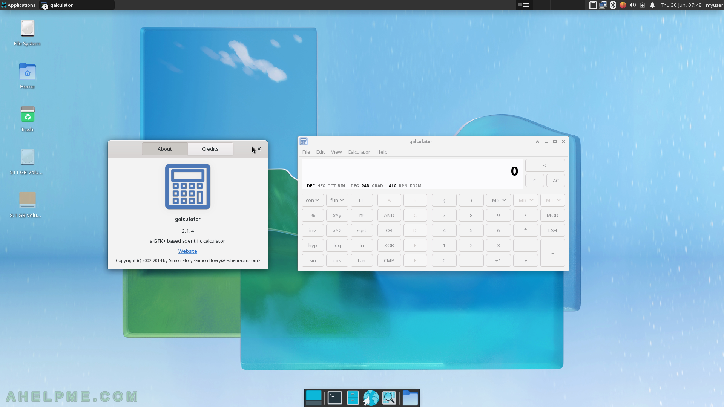This screenshot has width=724, height=407.
Task: Click the galculator window menu icon
Action: pyautogui.click(x=304, y=141)
